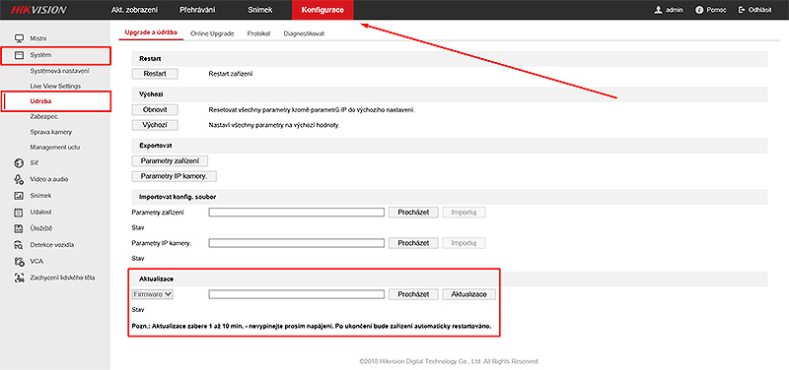Click the Zachycení lidského těla icon
Viewport: 789px width, 370px height.
[19, 277]
